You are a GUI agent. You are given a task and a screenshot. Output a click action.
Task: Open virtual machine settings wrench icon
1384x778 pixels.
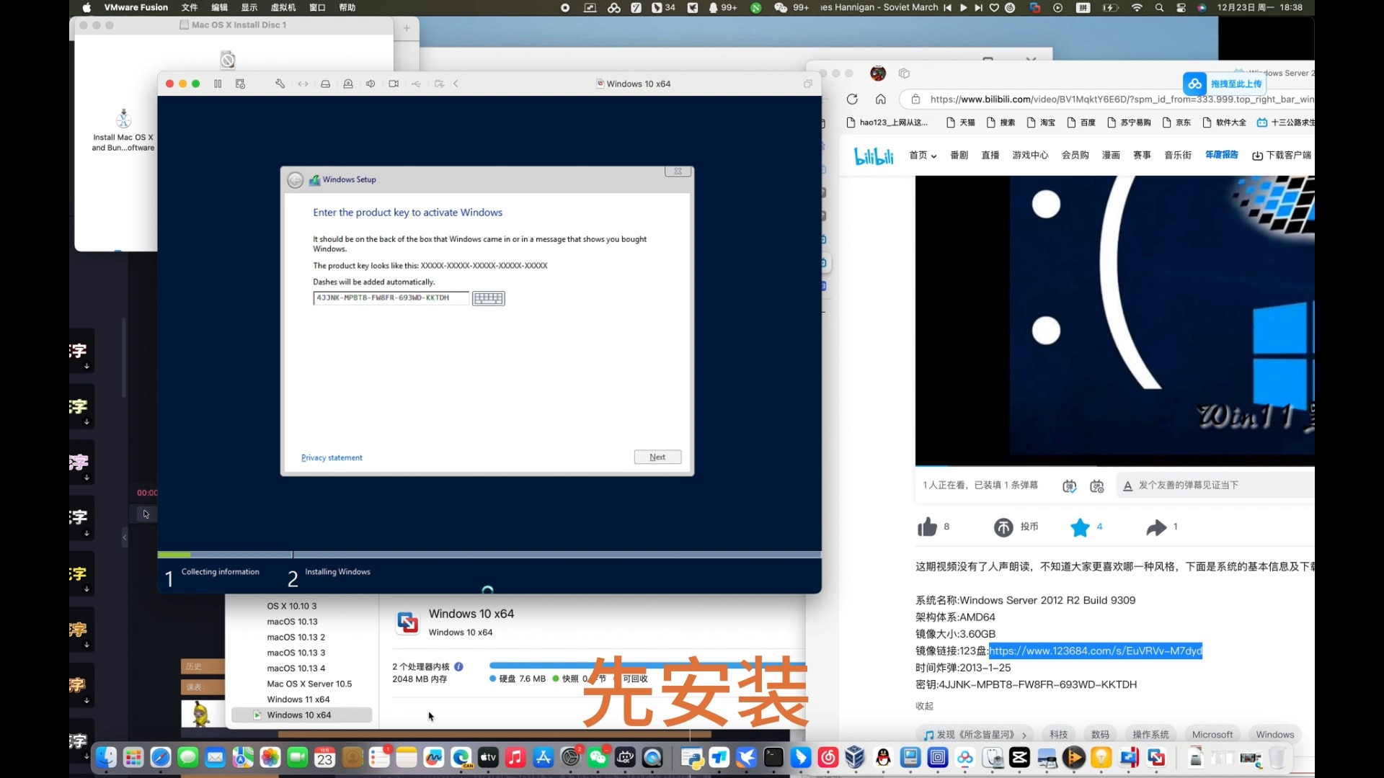click(280, 84)
